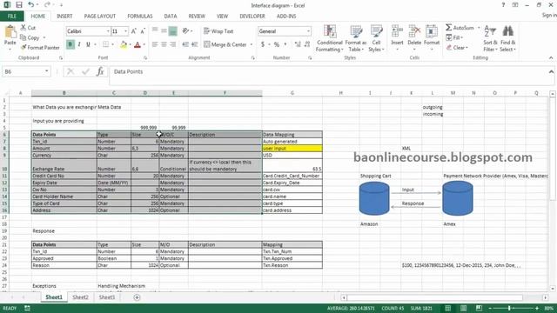Align text to the left
The width and height of the screenshot is (557, 313).
(155, 44)
